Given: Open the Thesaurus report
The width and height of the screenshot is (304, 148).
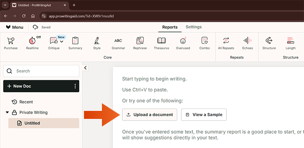Looking at the screenshot, I should pyautogui.click(x=162, y=43).
